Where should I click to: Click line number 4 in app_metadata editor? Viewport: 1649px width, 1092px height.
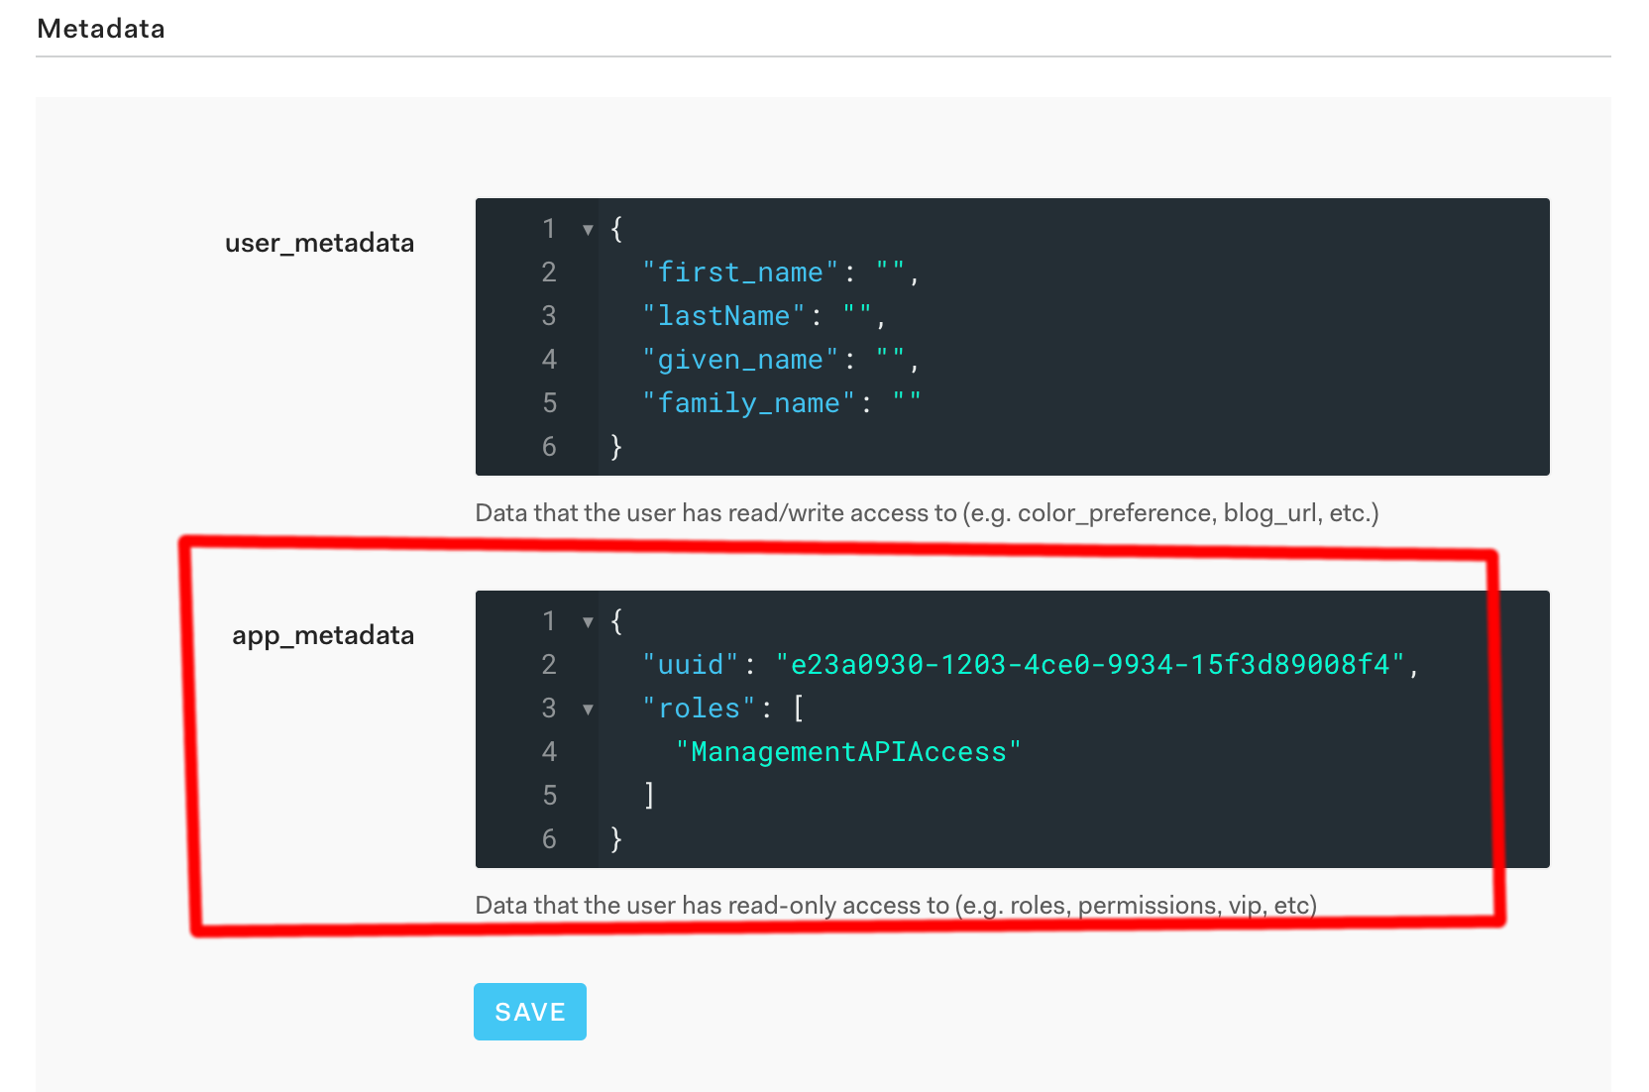pyautogui.click(x=549, y=752)
